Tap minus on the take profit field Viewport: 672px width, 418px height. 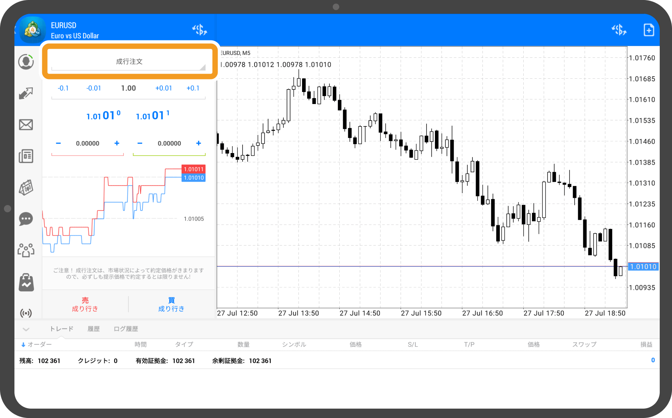140,143
